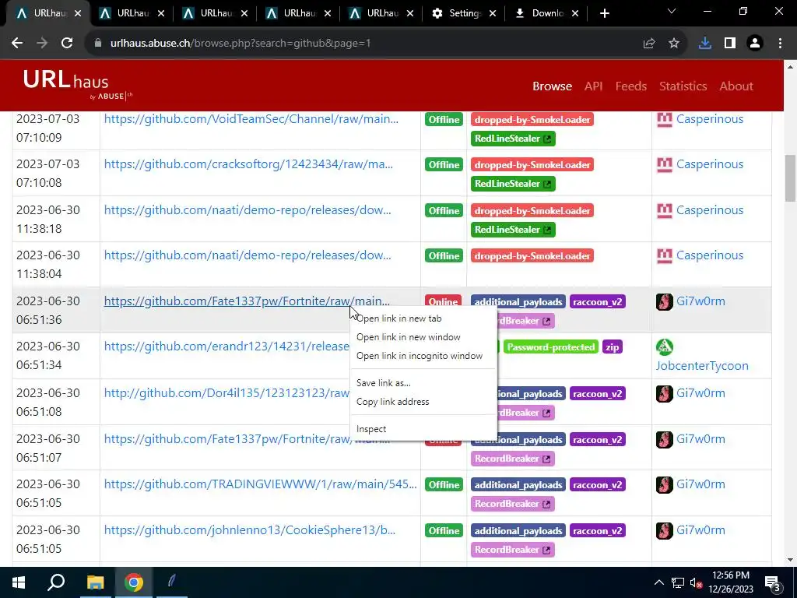This screenshot has height=598, width=797.
Task: Close the Settings tab
Action: [x=493, y=14]
